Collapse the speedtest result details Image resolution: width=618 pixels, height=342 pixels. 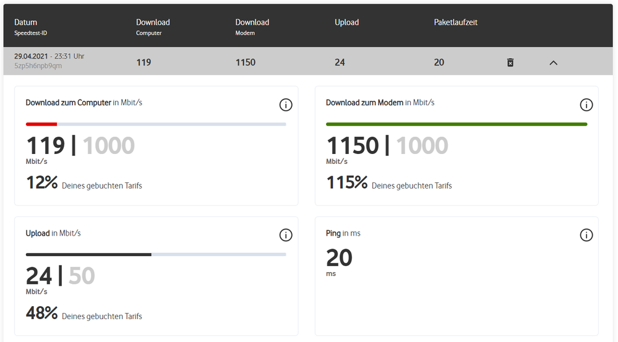553,62
